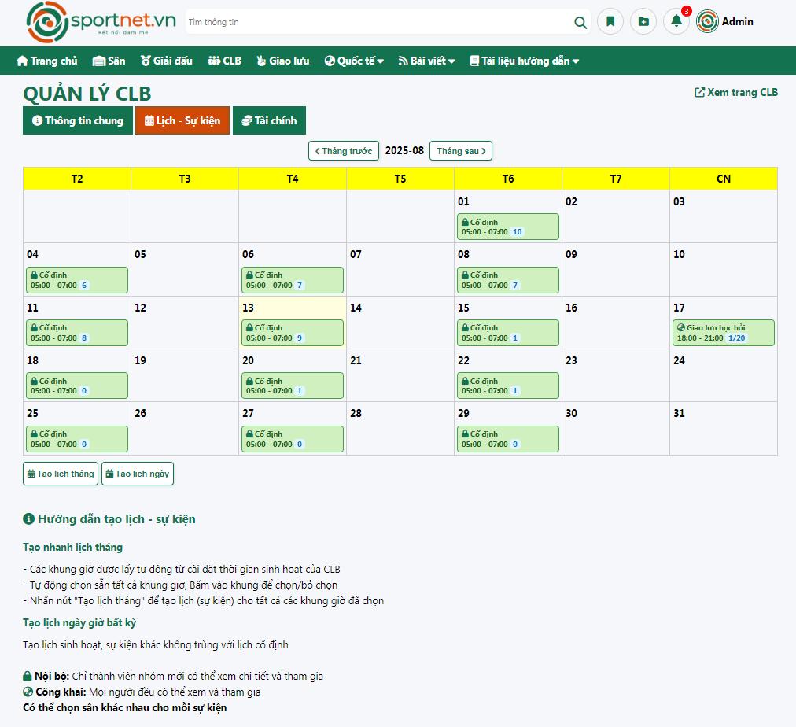796x727 pixels.
Task: Open Xem trang CLB link
Action: click(x=736, y=92)
